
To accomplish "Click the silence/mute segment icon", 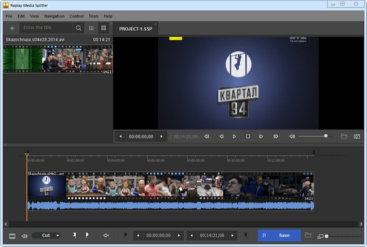I will click(106, 235).
